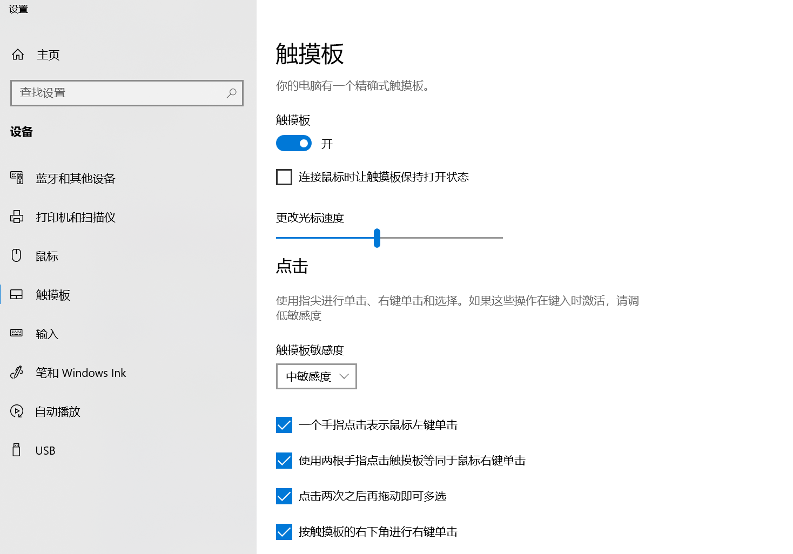
Task: Click the mouse icon in sidebar
Action: [x=17, y=255]
